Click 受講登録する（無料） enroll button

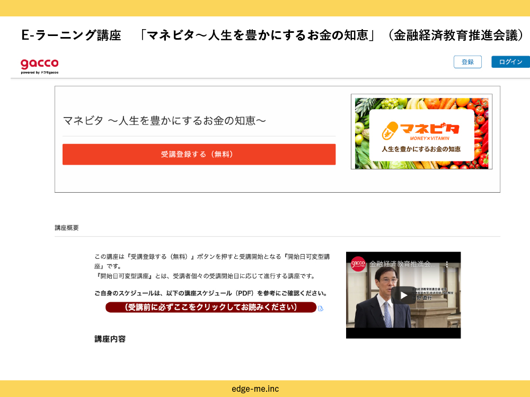pos(199,154)
